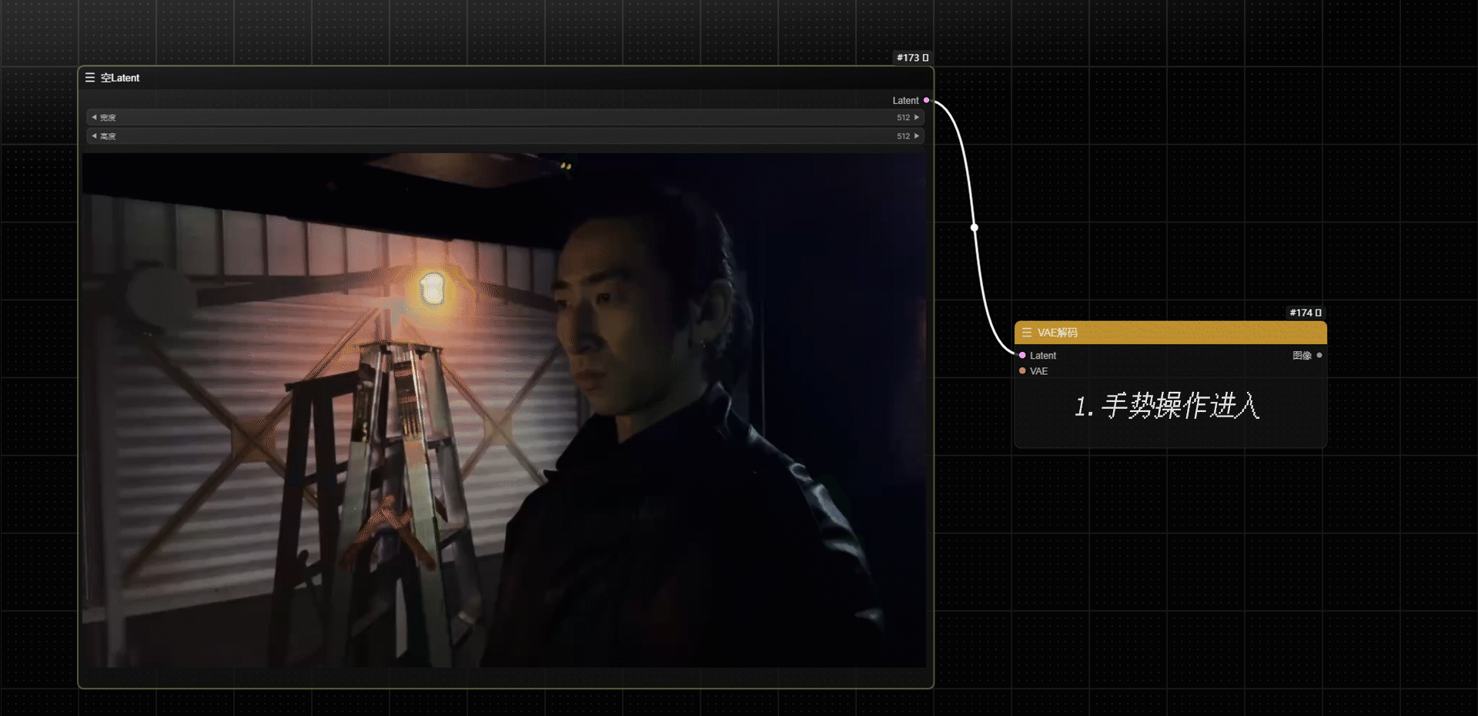This screenshot has height=716, width=1478.
Task: Open the VAE解码 node hamburger menu
Action: point(1026,333)
